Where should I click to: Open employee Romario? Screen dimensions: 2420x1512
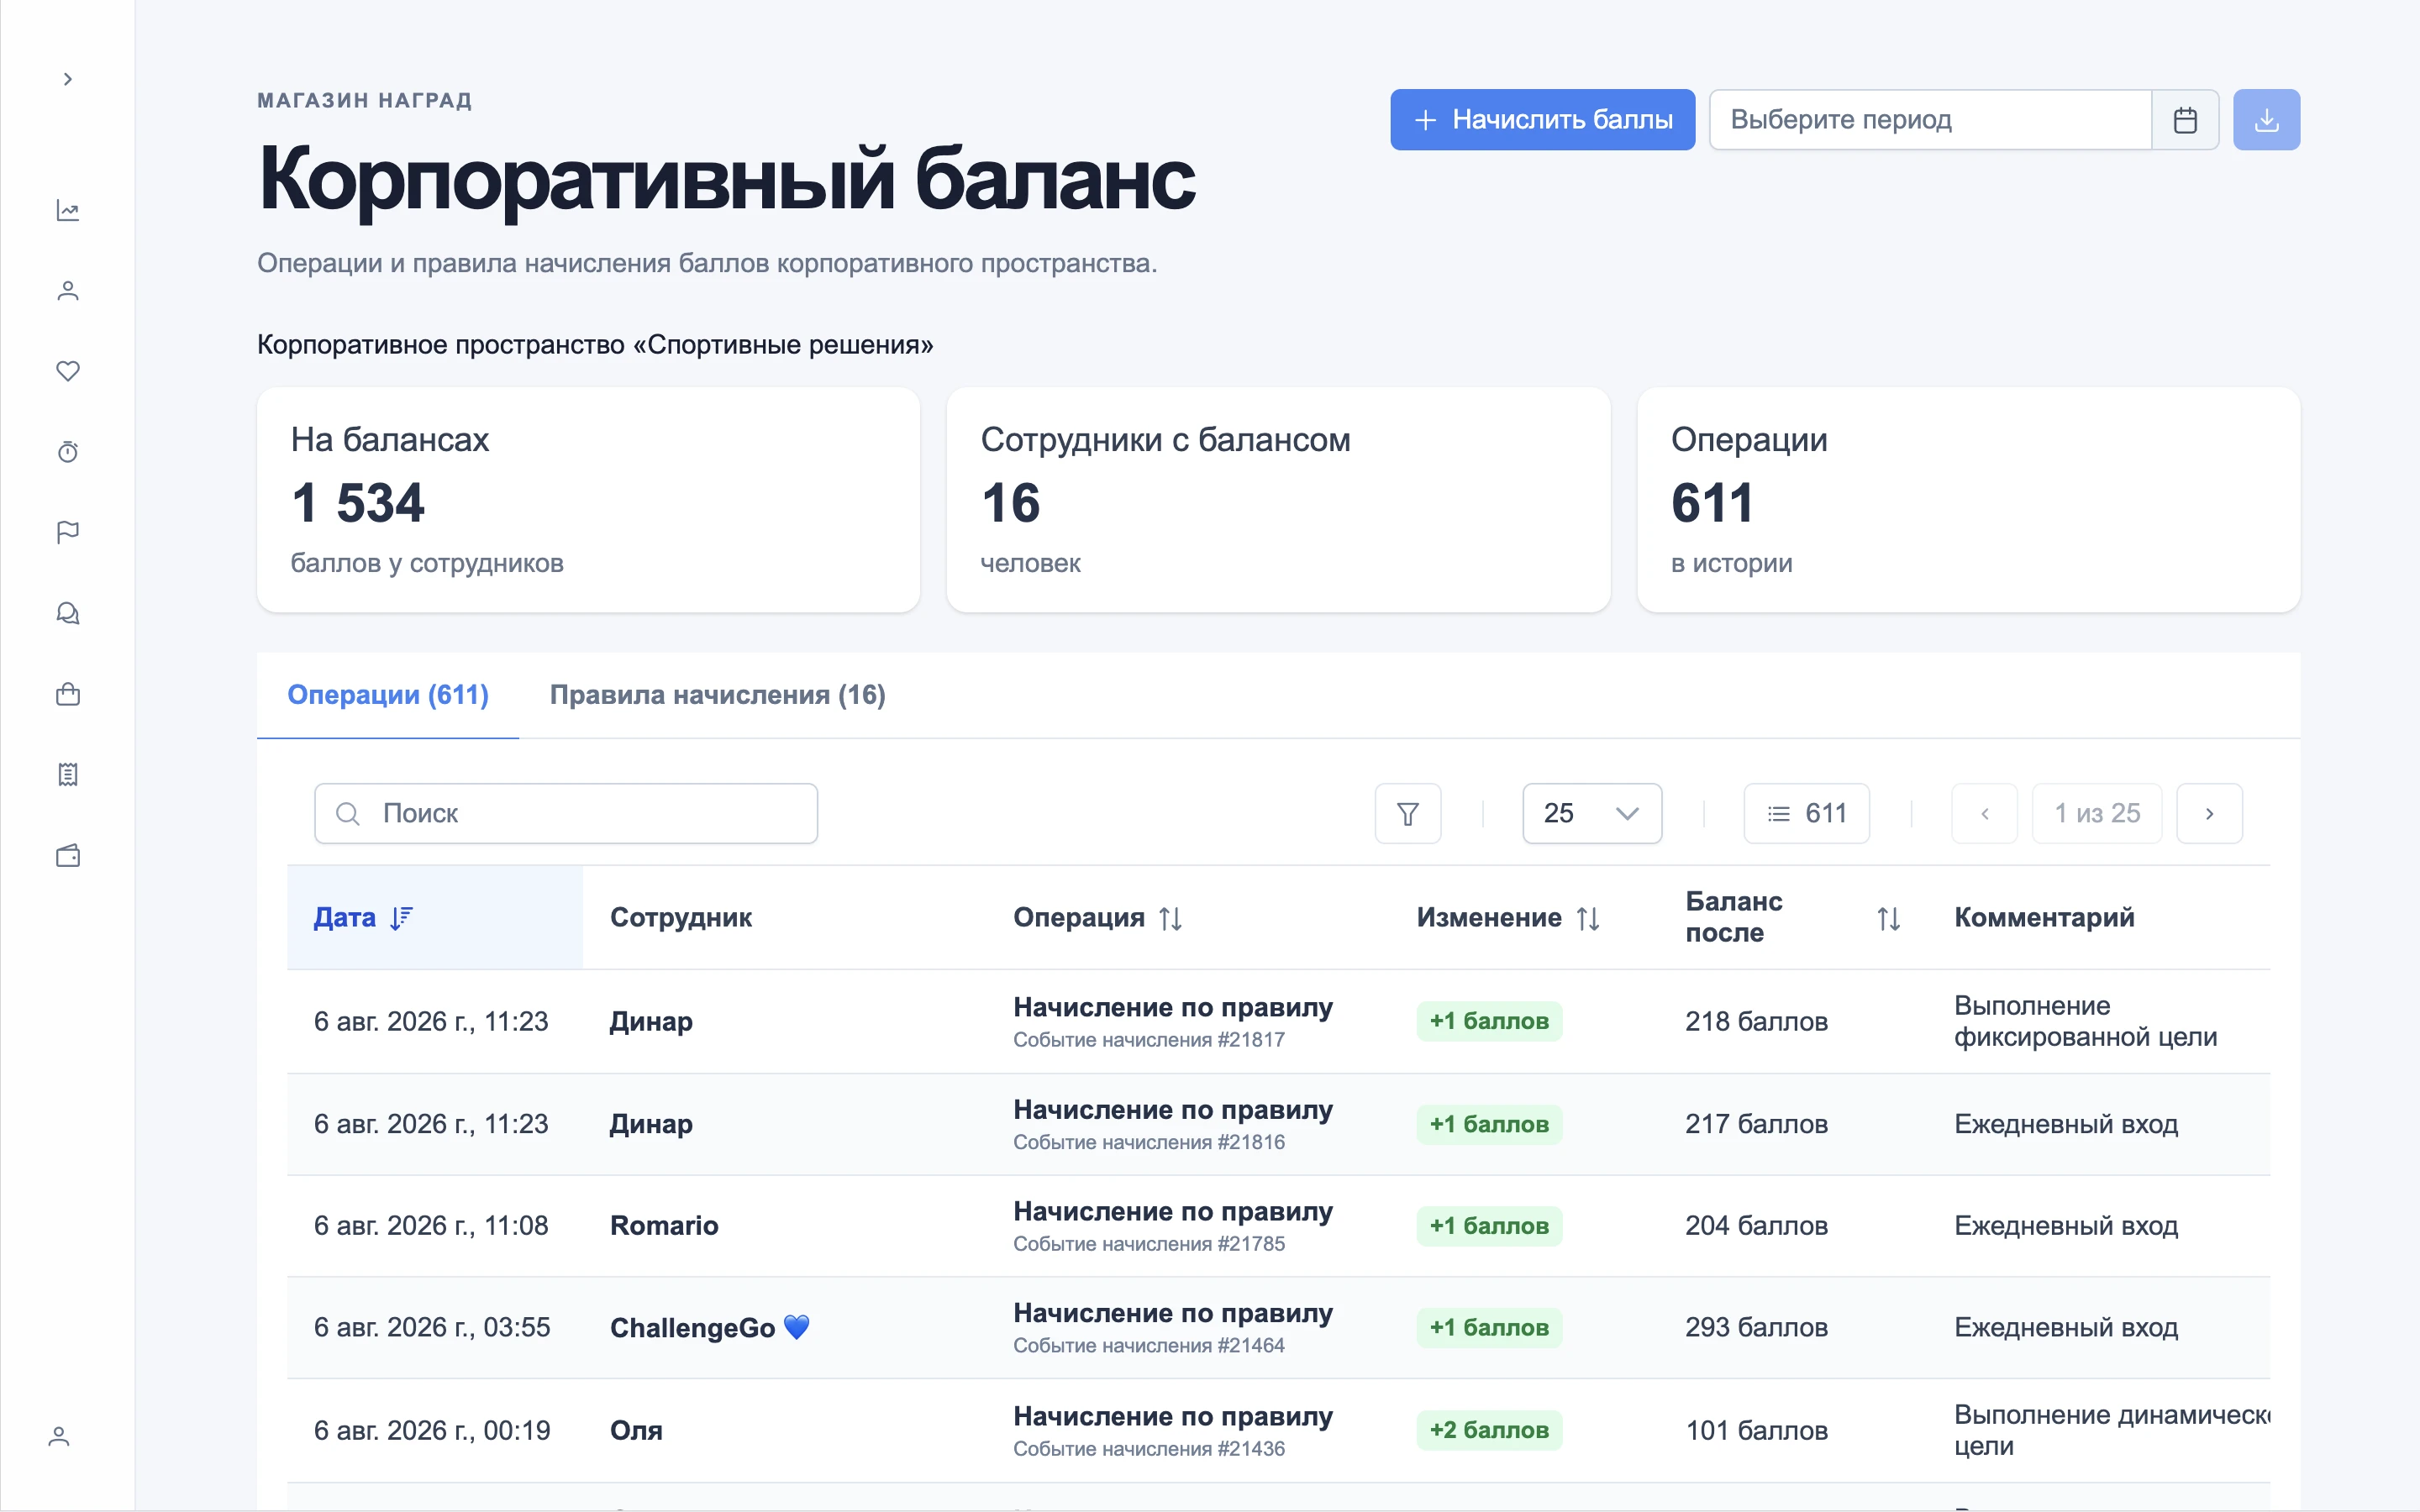tap(664, 1225)
